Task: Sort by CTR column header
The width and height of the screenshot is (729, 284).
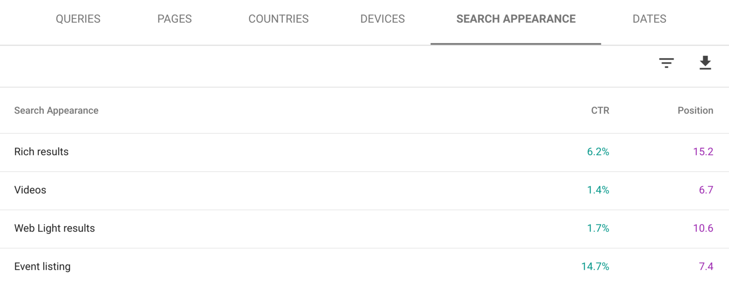Action: click(600, 111)
